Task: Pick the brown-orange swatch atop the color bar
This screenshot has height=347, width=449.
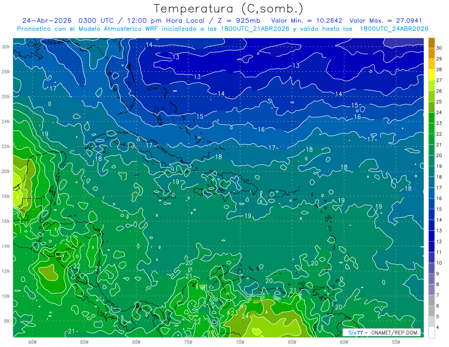Action: point(431,42)
